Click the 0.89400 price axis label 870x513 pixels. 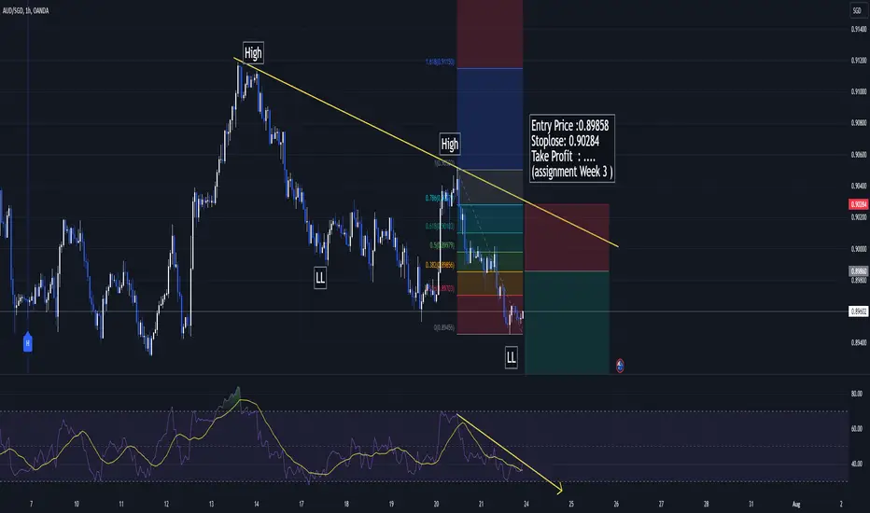(x=859, y=342)
